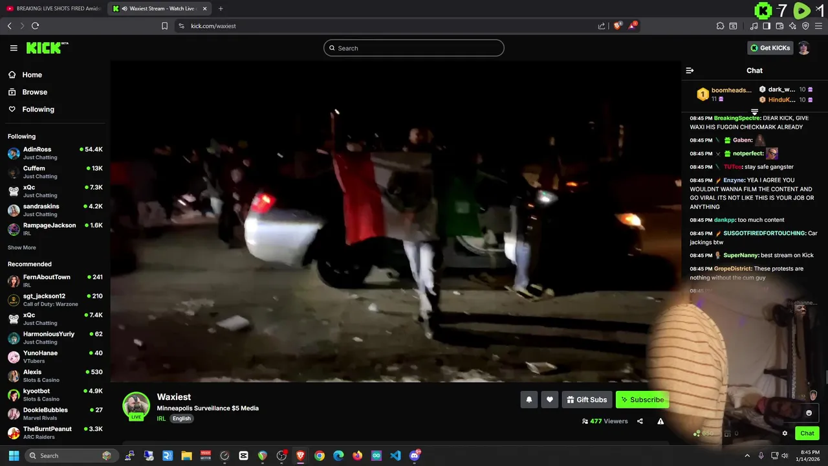The height and width of the screenshot is (466, 828).
Task: Open HarmoniousYuriy recommended channel
Action: (x=55, y=338)
